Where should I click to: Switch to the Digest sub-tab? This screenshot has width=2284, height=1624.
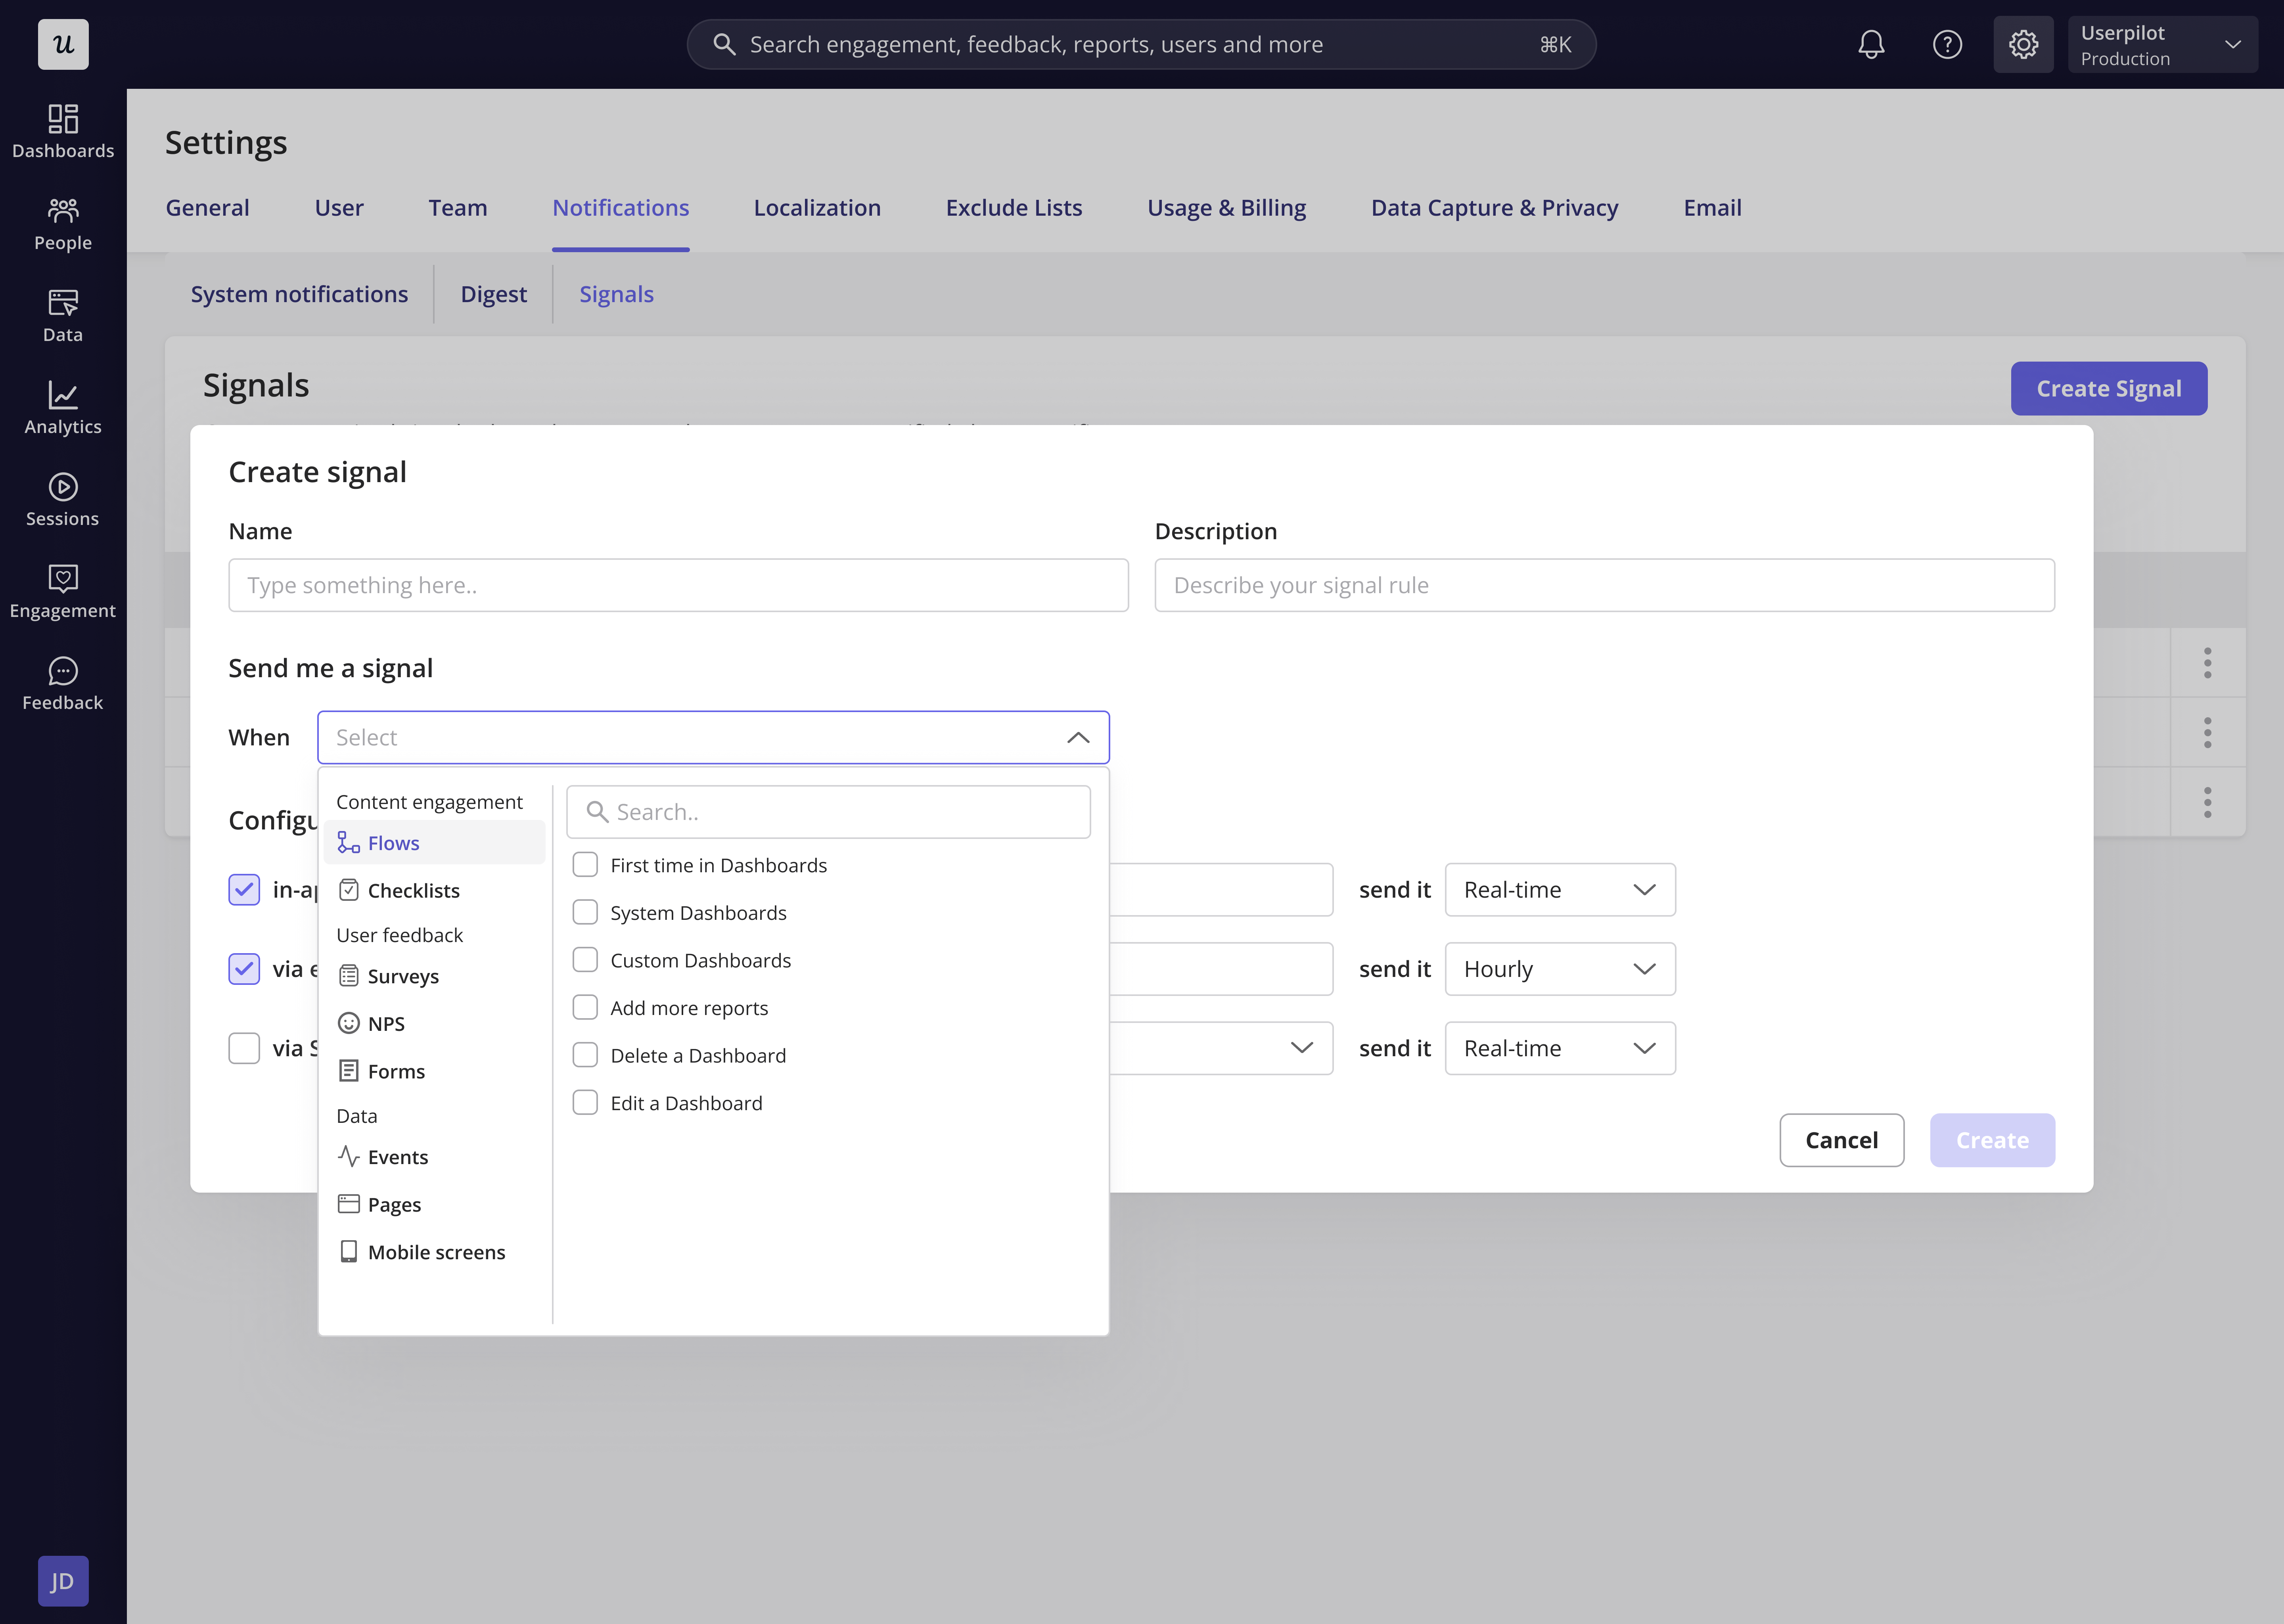[493, 294]
